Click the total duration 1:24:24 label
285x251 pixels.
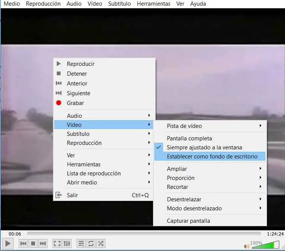(275, 234)
